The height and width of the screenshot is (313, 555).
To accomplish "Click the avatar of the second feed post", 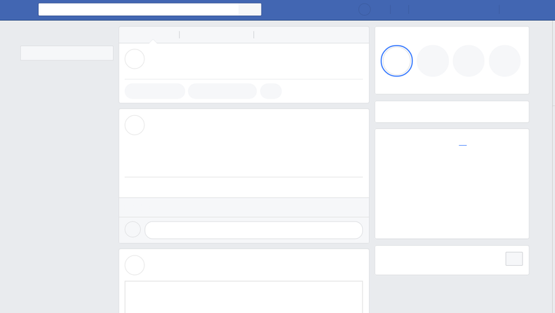I will 135,265.
